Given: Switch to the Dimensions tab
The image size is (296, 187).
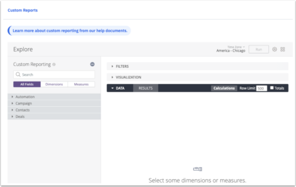Looking at the screenshot, I should pos(54,84).
